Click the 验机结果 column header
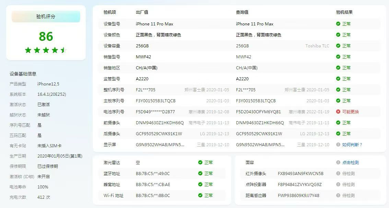This screenshot has height=208, width=389. point(344,12)
